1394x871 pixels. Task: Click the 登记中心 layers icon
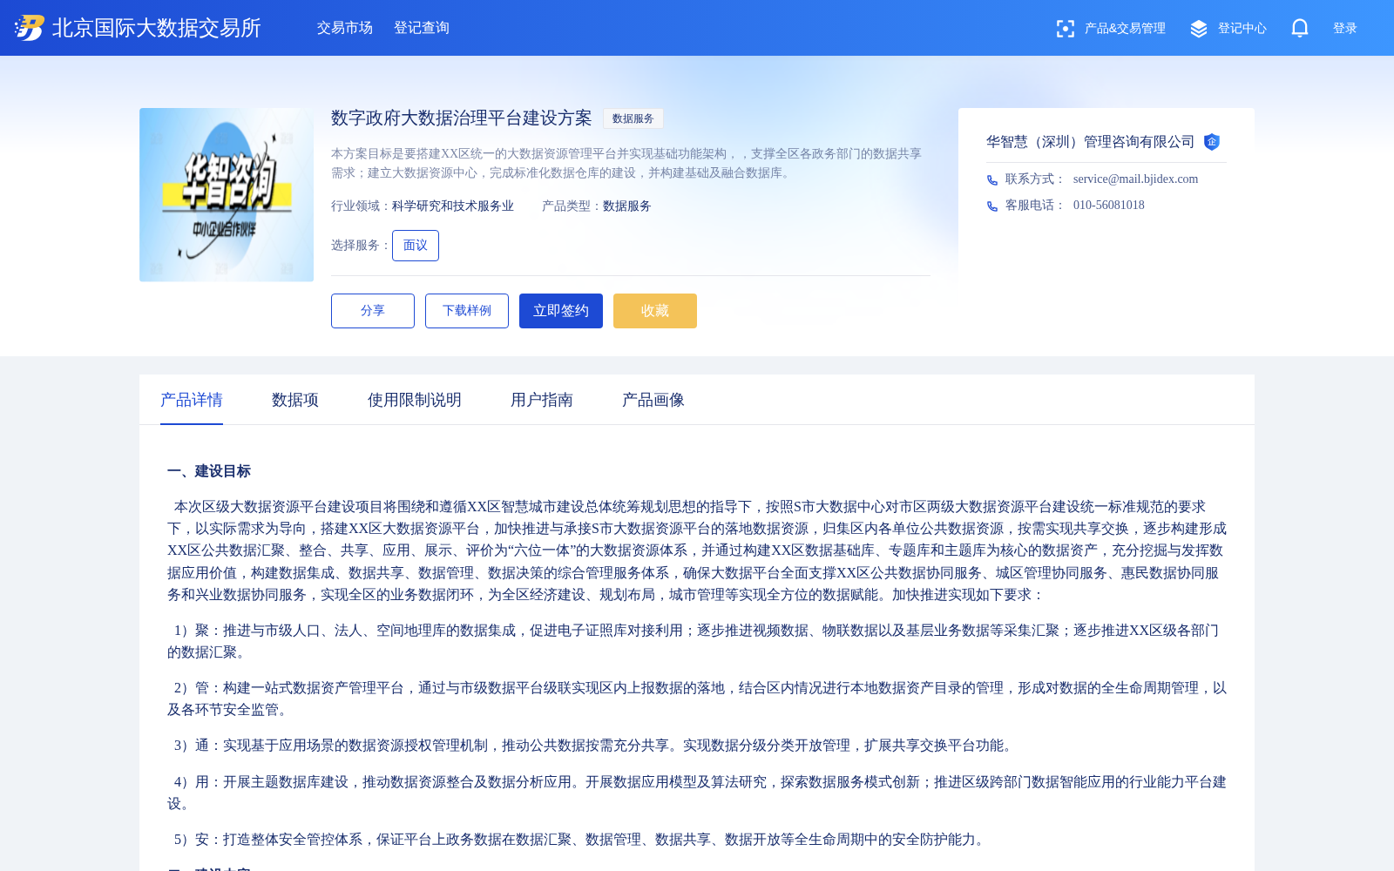click(1199, 29)
